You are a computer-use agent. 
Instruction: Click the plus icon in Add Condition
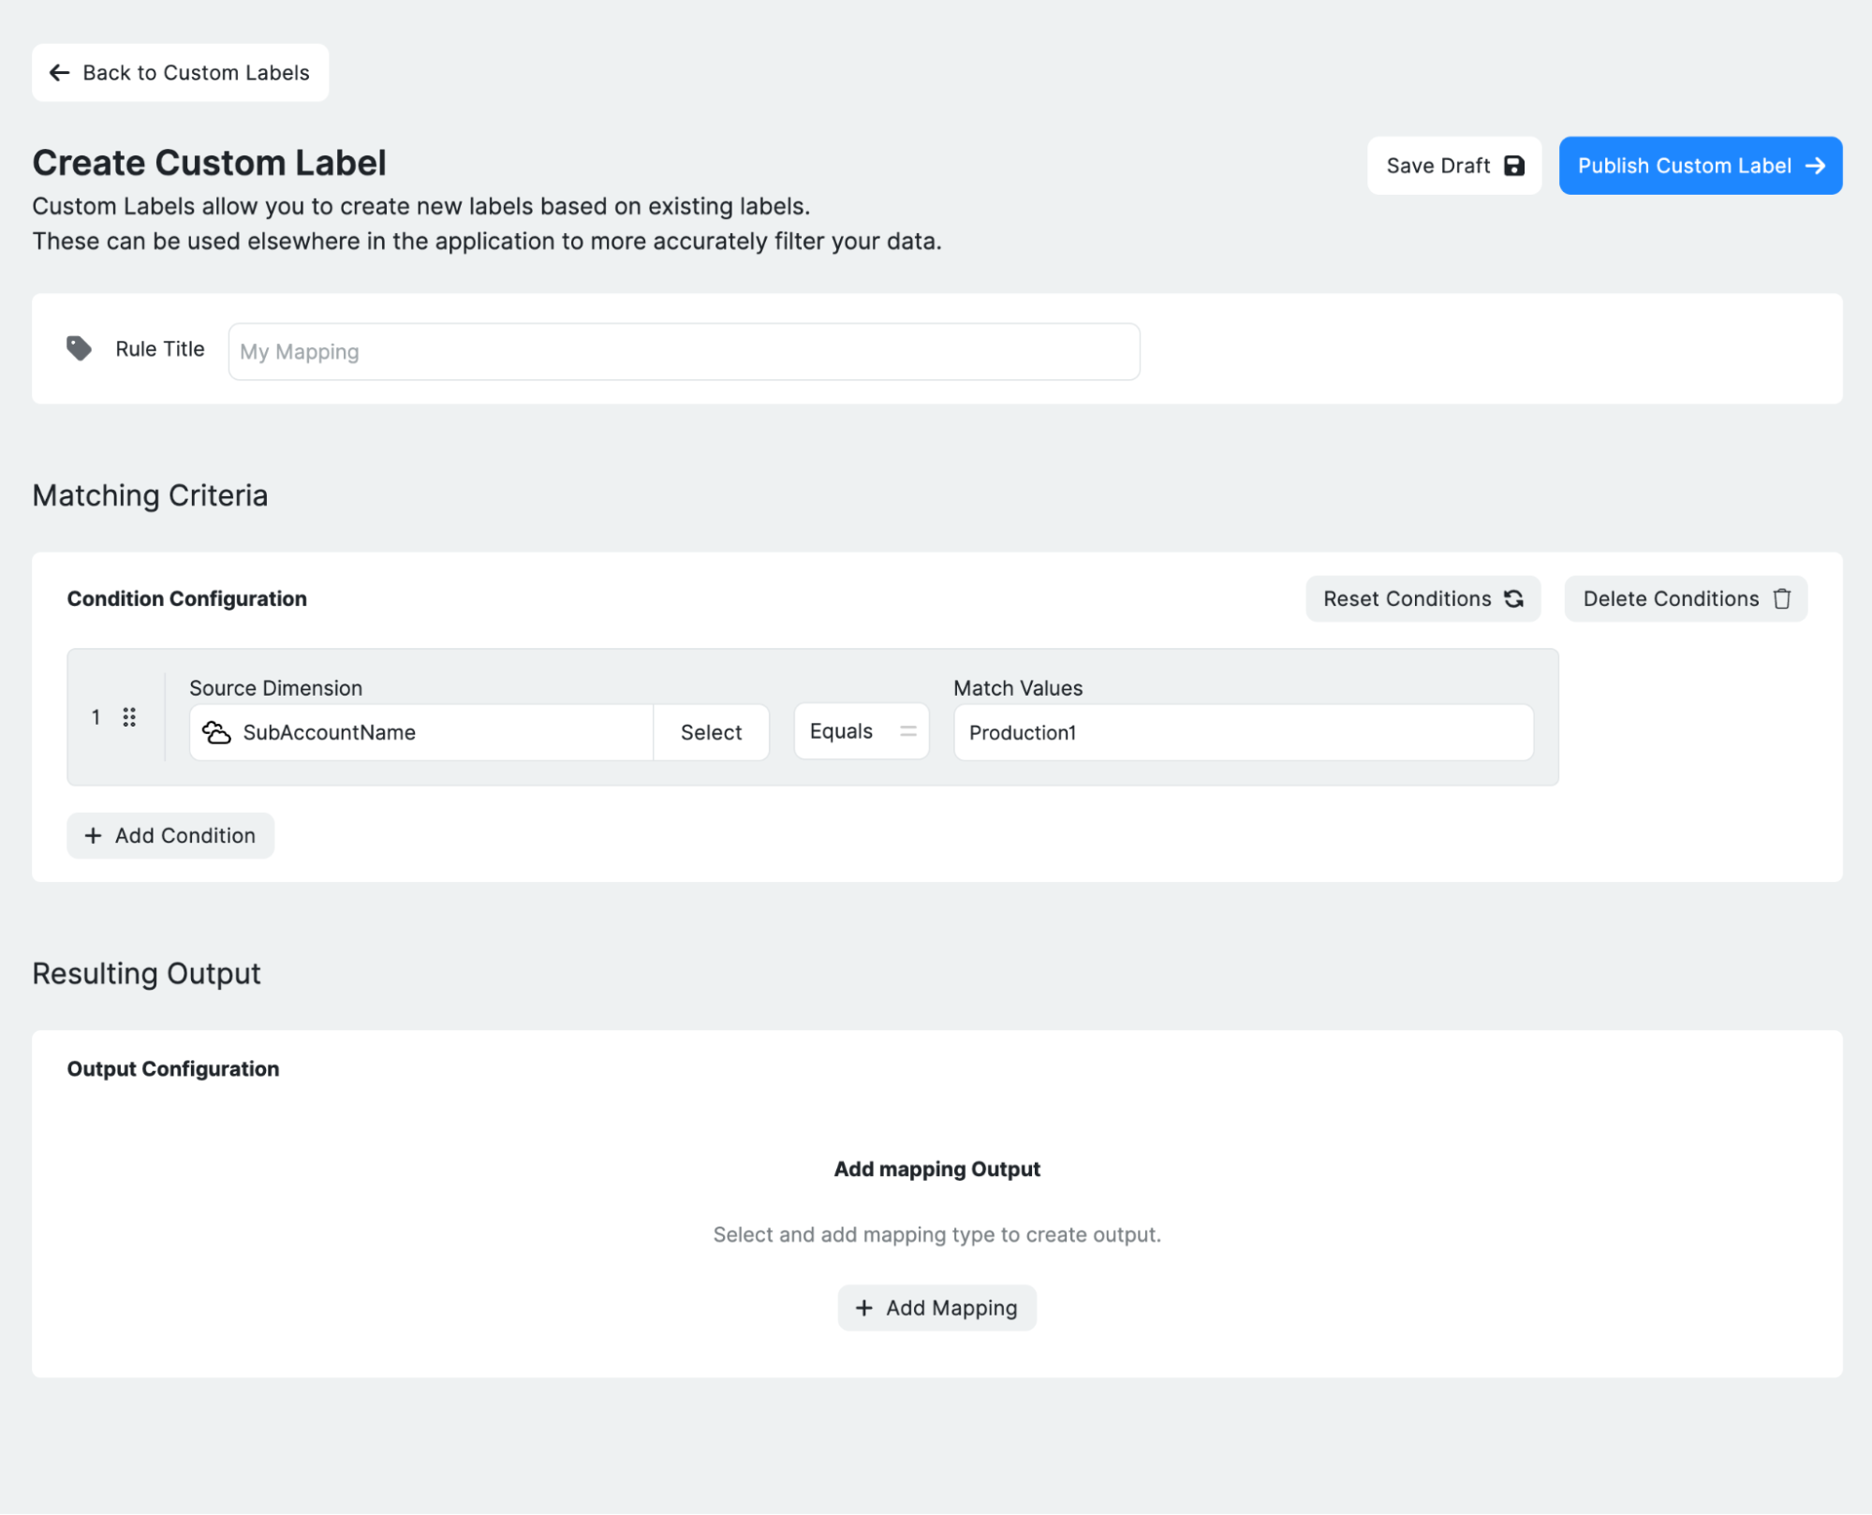click(93, 835)
